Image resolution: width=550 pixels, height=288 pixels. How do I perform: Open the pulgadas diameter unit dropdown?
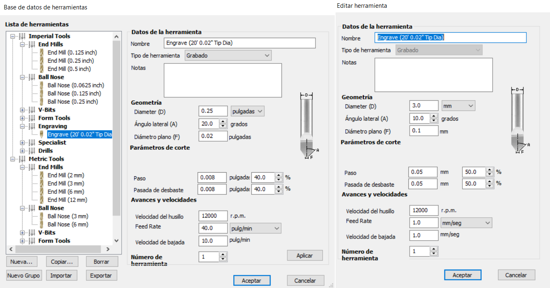248,111
